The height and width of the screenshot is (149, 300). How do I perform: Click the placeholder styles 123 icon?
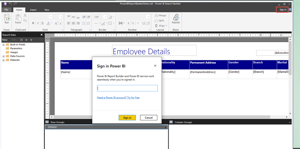tap(120, 23)
